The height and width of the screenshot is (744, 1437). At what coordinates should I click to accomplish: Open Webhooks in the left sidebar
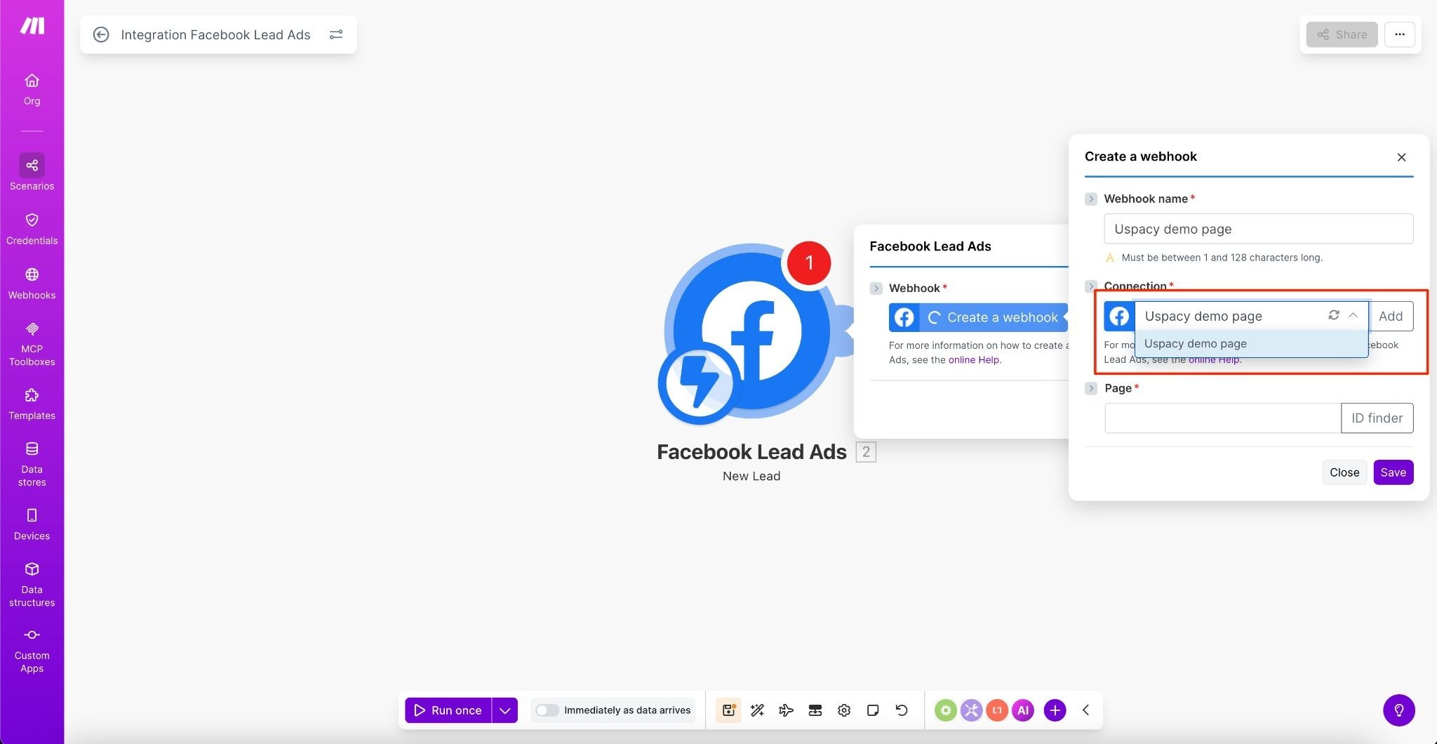[x=32, y=283]
